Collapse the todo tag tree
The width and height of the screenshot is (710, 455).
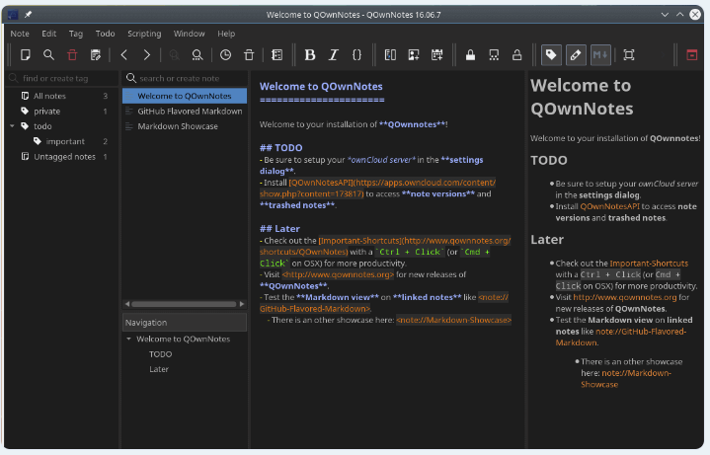coord(11,126)
